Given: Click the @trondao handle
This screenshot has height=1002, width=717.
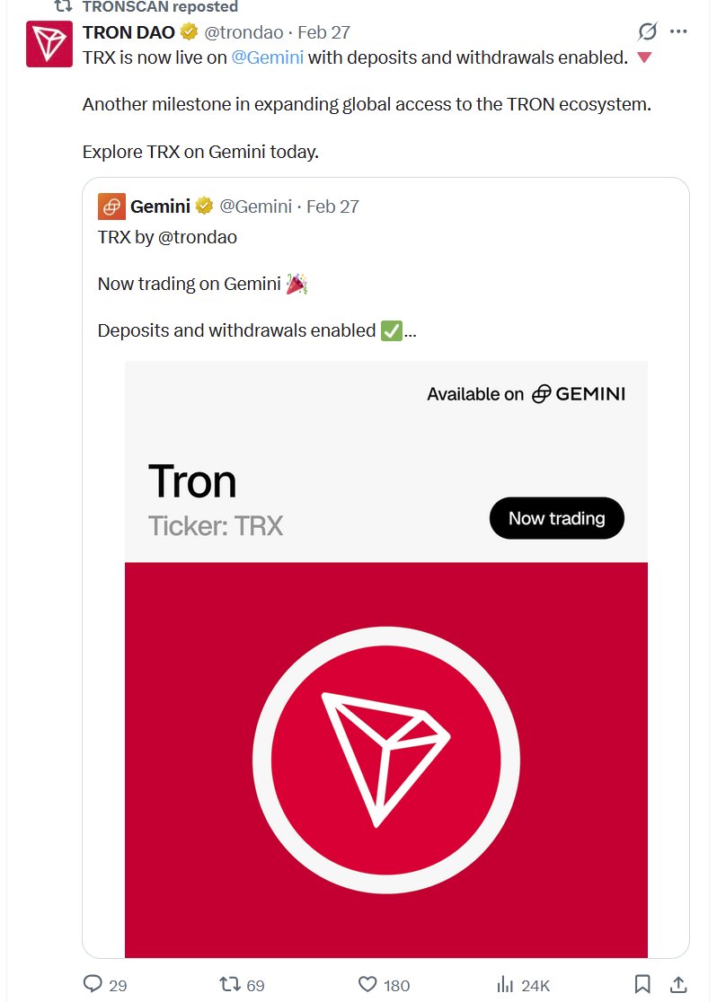Looking at the screenshot, I should coord(243,32).
